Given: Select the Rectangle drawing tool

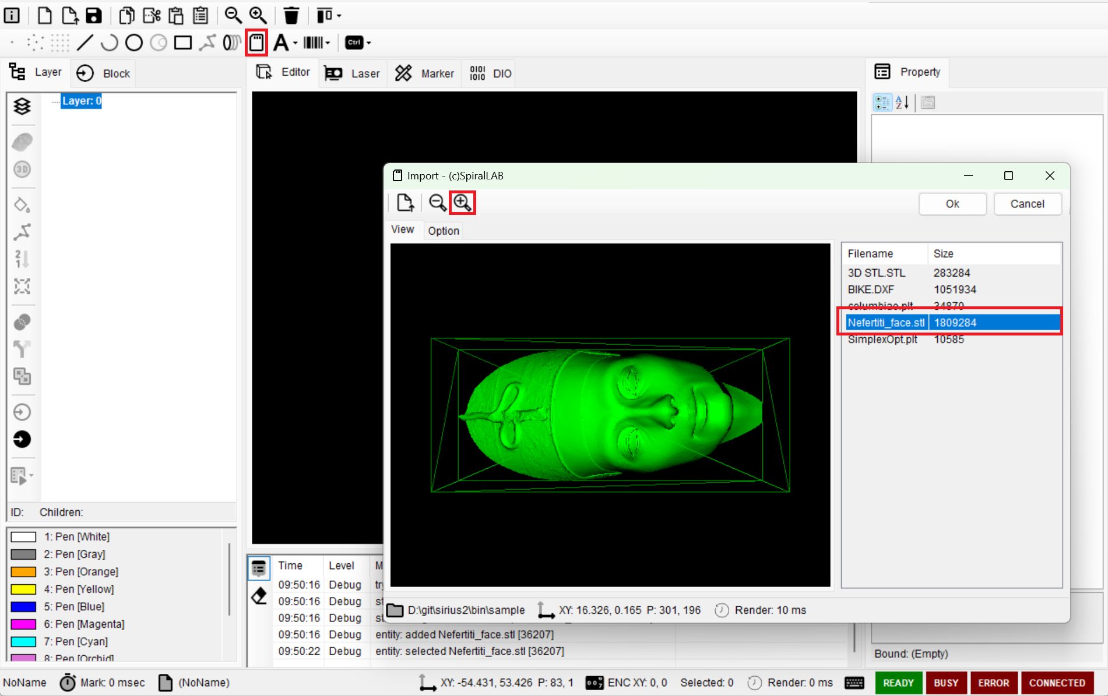Looking at the screenshot, I should [x=183, y=43].
